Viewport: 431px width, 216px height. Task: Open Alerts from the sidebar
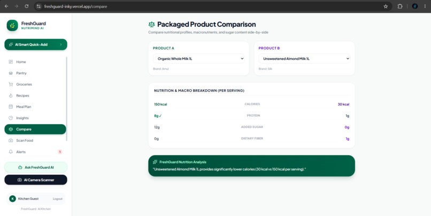(35, 152)
